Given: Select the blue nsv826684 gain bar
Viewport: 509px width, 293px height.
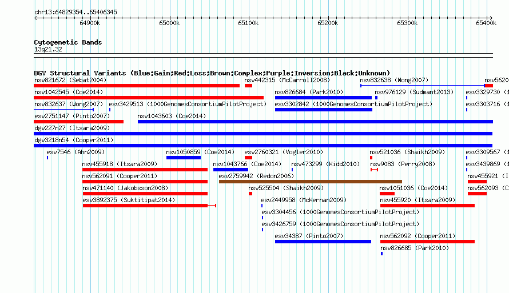Looking at the screenshot, I should [323, 98].
